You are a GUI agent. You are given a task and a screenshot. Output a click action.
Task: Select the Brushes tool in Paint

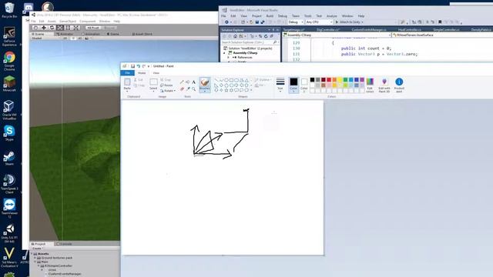point(205,85)
